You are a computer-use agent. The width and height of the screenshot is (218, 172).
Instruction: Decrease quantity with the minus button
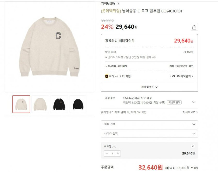[x=107, y=153]
